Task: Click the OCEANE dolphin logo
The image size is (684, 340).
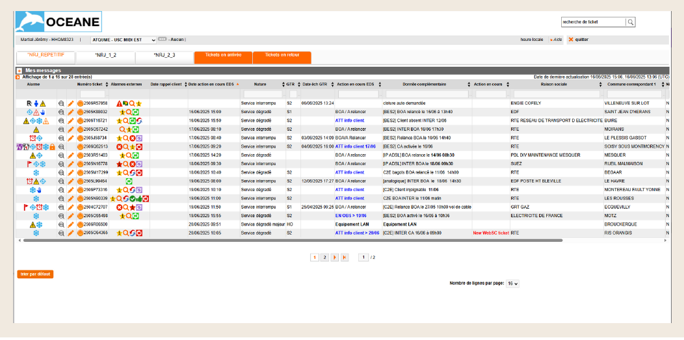Action: click(31, 22)
